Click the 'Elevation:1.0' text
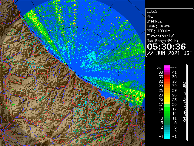The height and width of the screenshot is (146, 194). click(161, 36)
